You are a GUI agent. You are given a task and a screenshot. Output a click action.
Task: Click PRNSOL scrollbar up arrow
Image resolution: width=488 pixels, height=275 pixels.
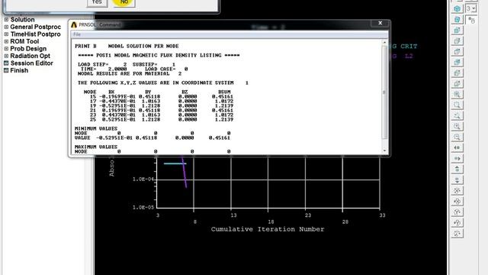[x=384, y=43]
